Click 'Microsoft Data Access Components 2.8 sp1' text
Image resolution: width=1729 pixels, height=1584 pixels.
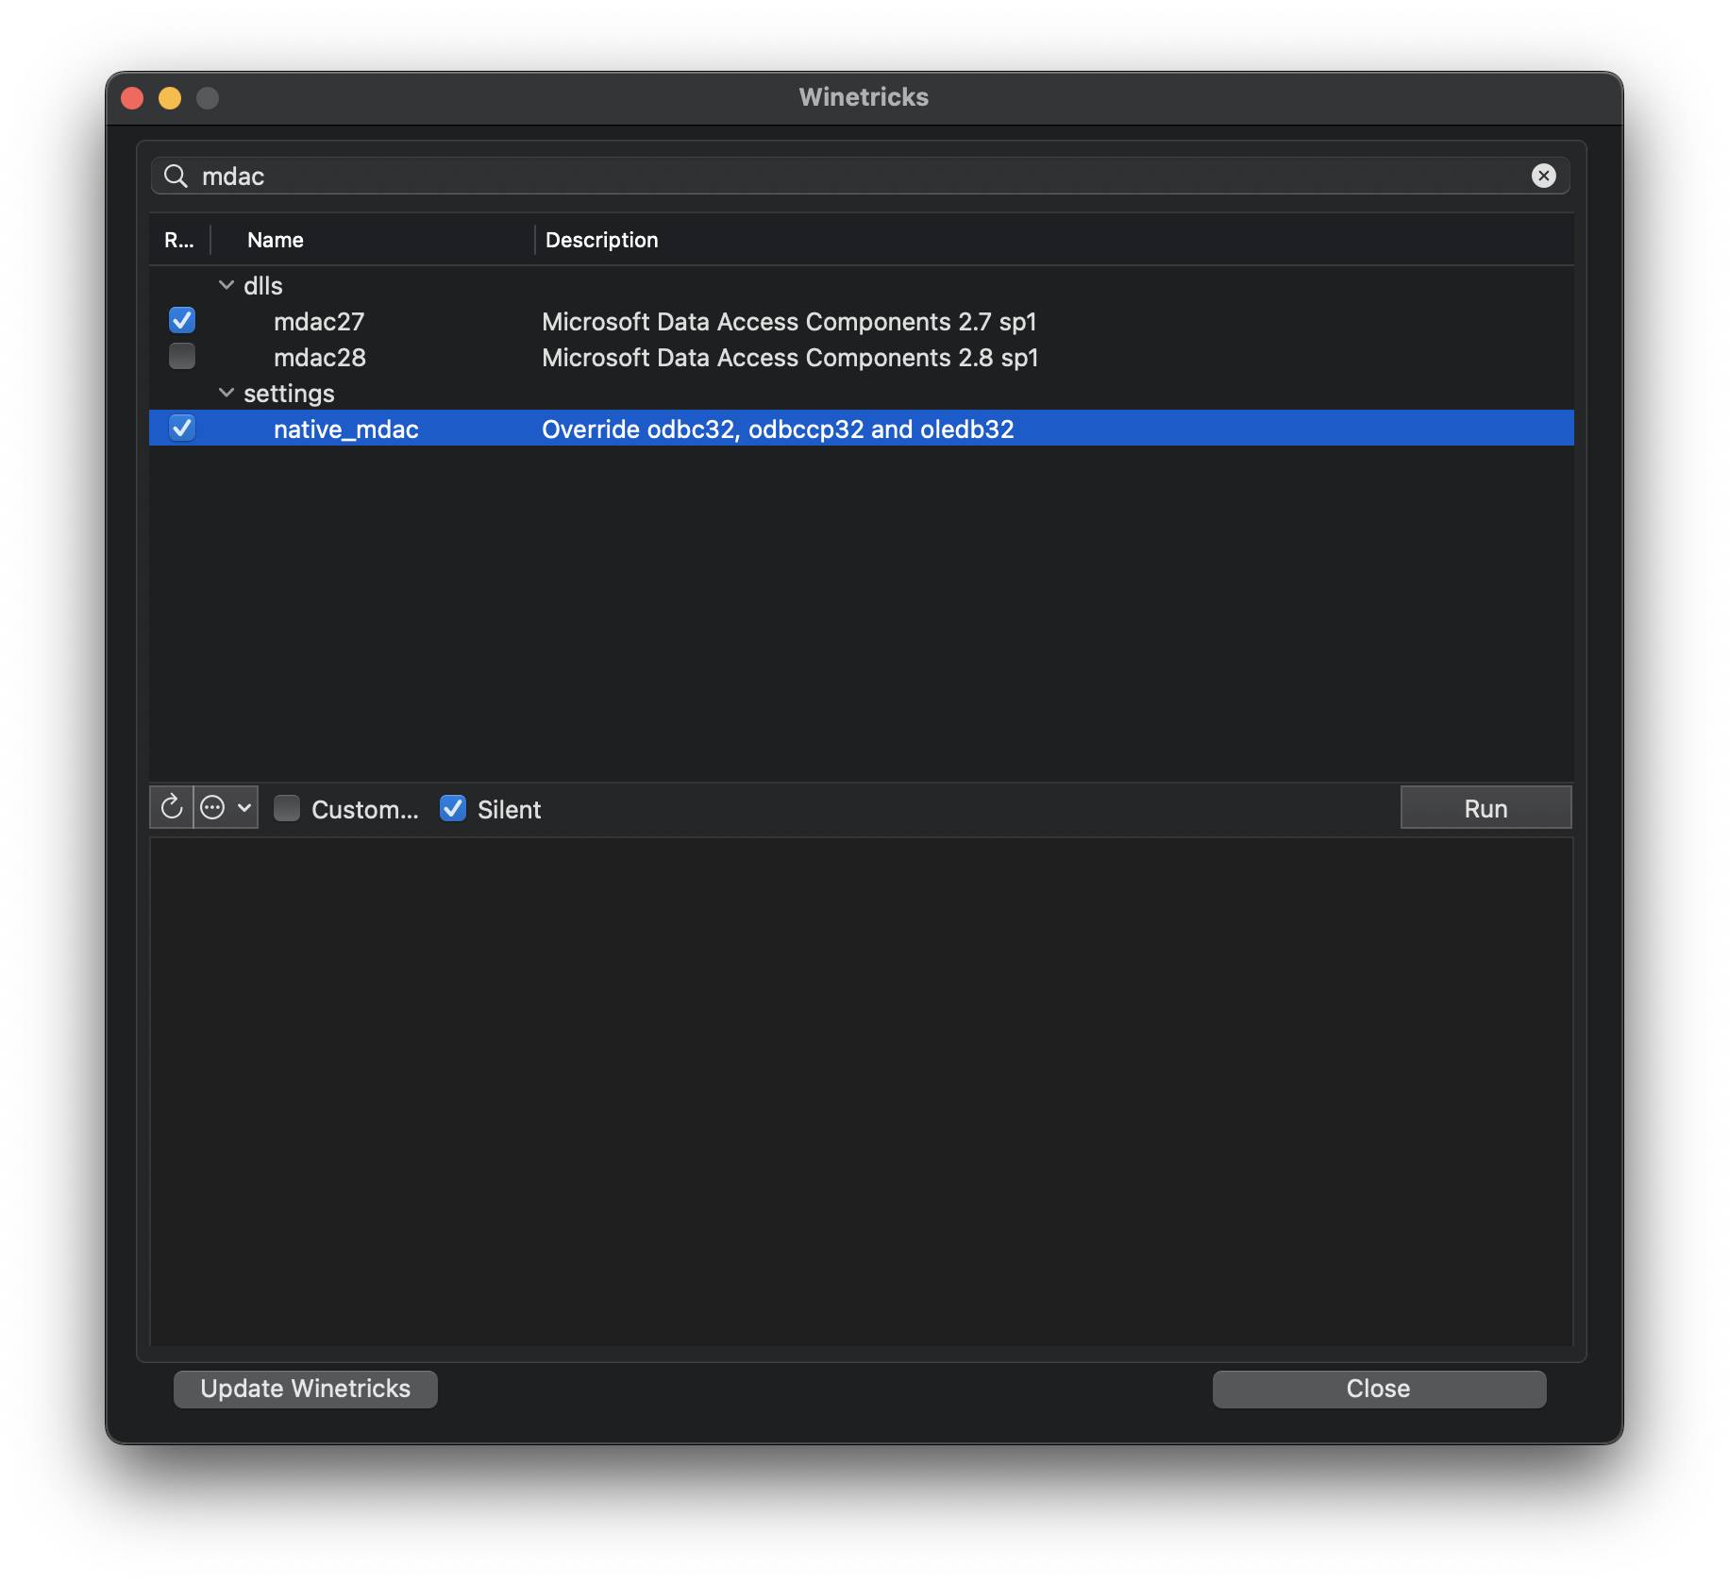coord(790,358)
